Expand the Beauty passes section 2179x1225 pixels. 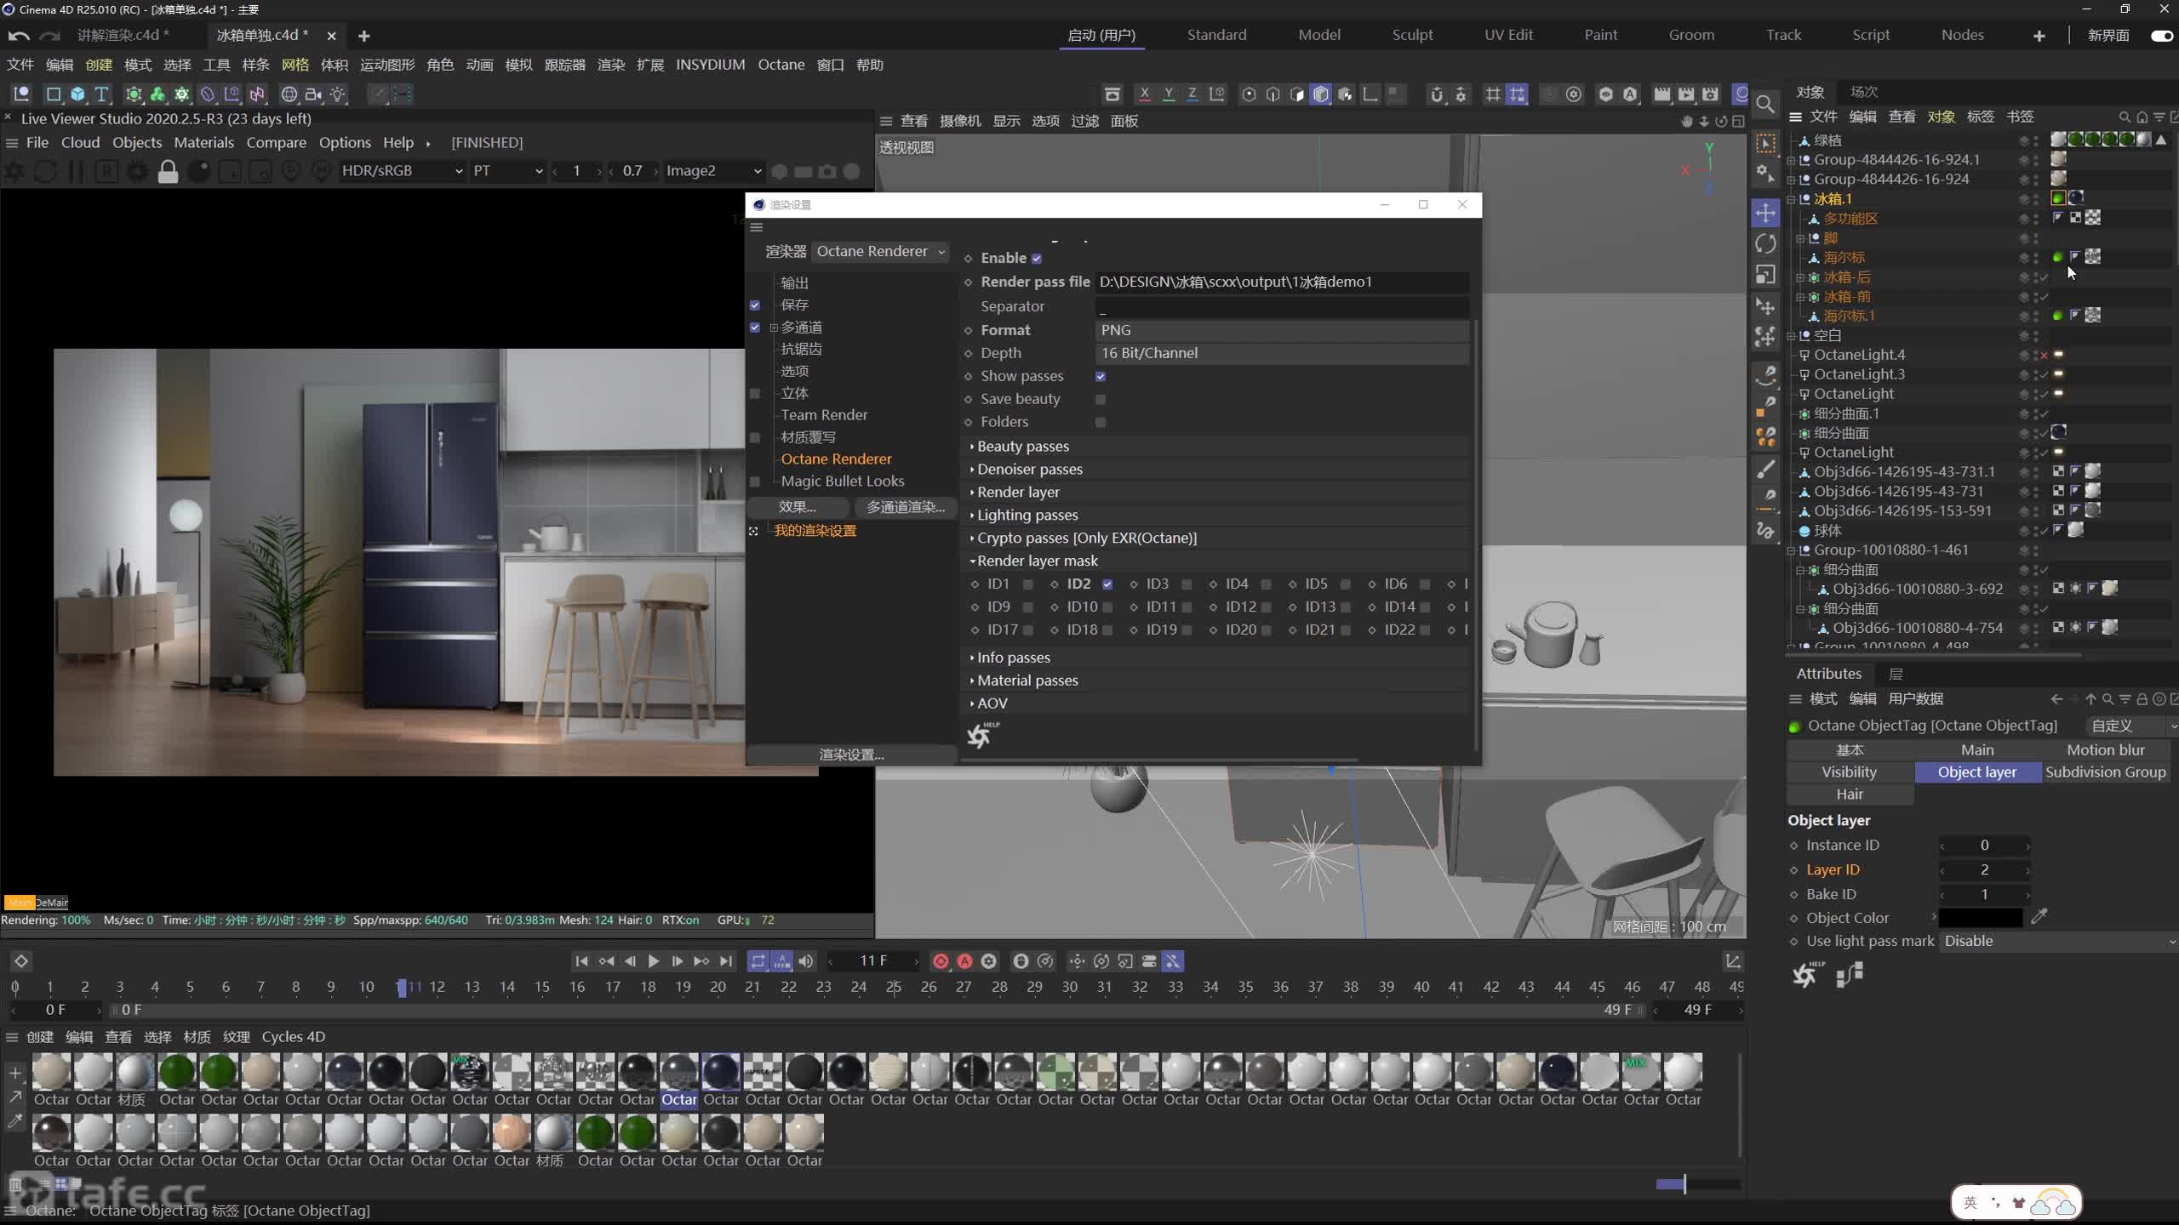point(1022,447)
